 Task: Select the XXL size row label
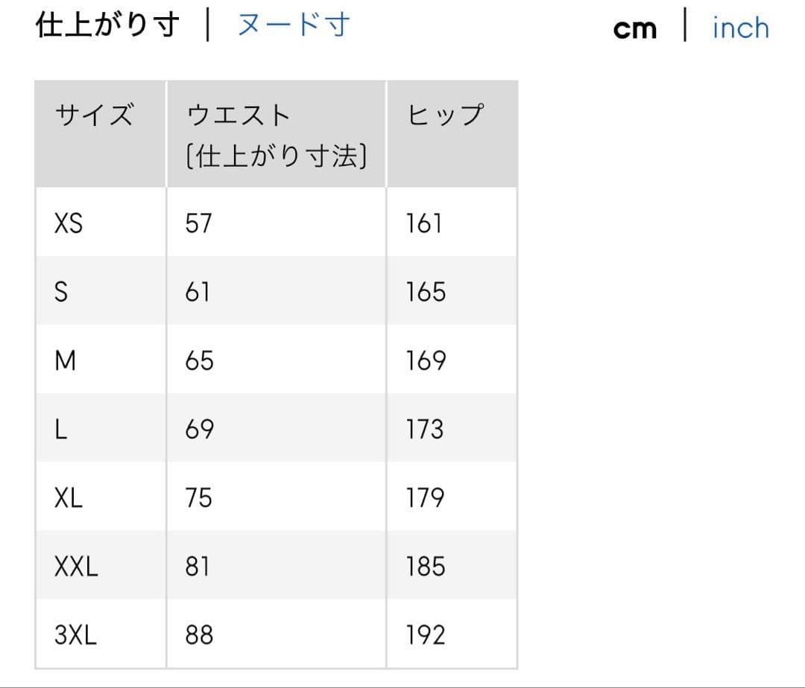[x=76, y=567]
